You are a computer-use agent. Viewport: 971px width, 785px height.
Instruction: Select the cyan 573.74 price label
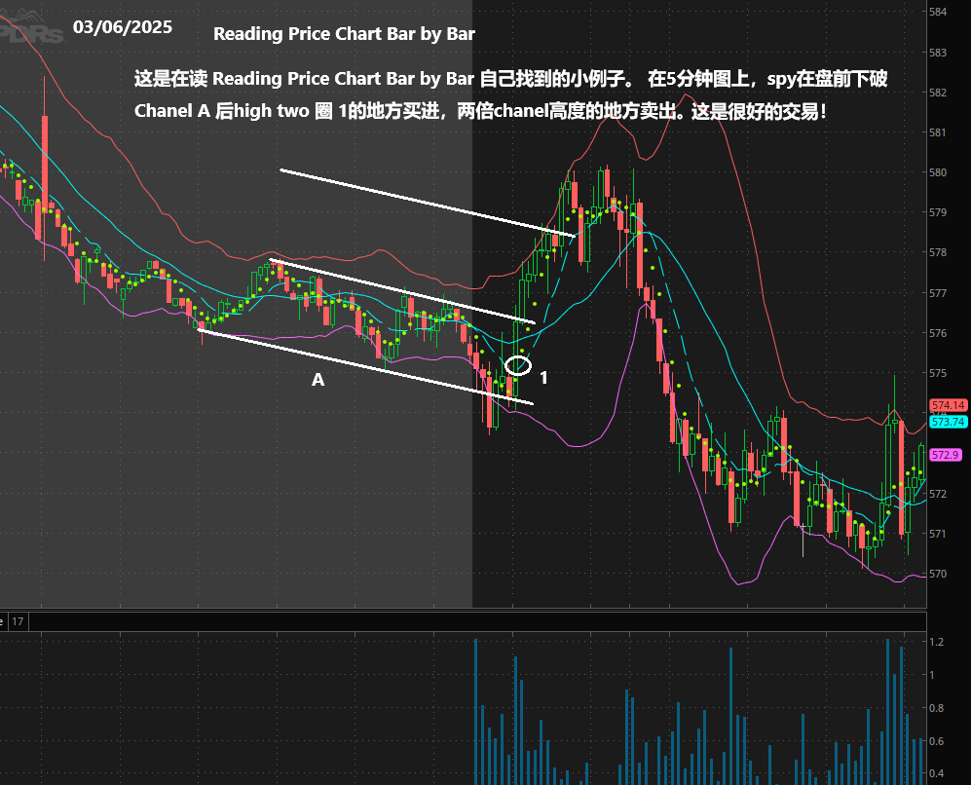[948, 422]
